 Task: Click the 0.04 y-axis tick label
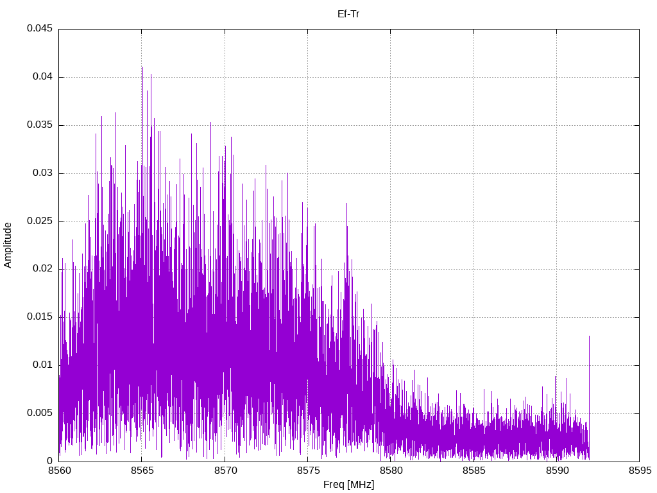43,77
